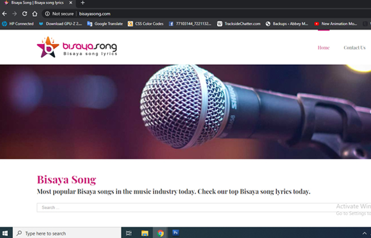This screenshot has height=238, width=371.
Task: Go back using browser back arrow
Action: click(x=4, y=14)
